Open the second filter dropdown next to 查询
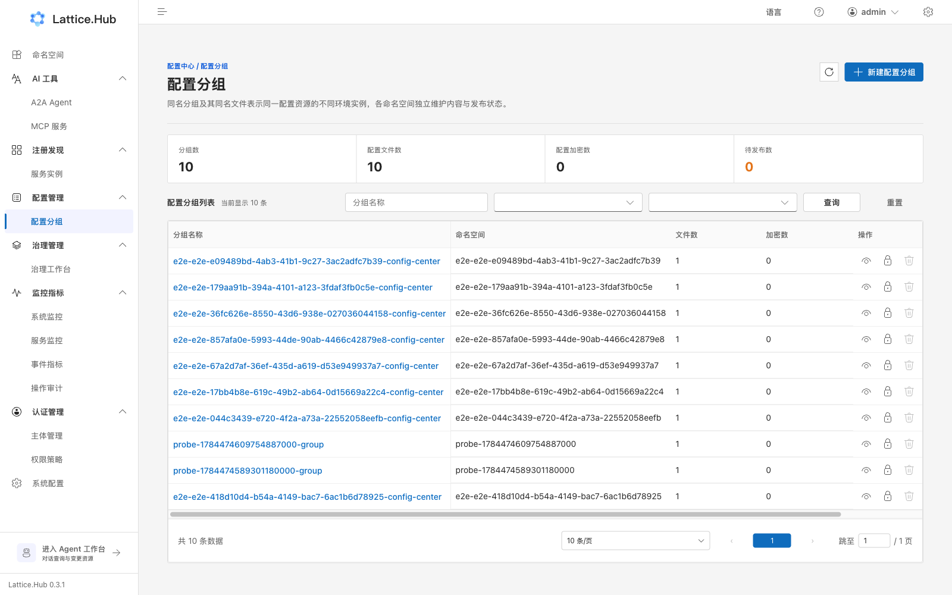The height and width of the screenshot is (595, 952). (723, 202)
